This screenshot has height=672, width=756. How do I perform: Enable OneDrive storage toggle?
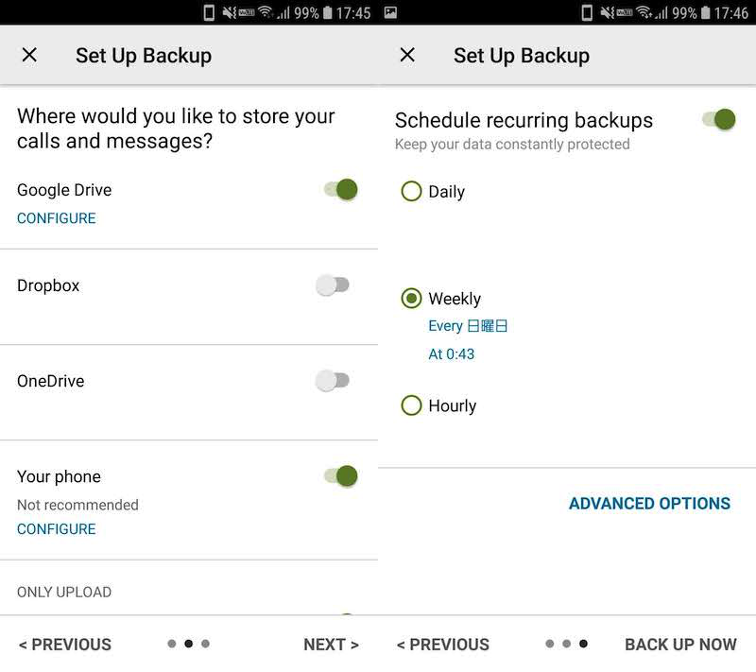click(x=333, y=380)
